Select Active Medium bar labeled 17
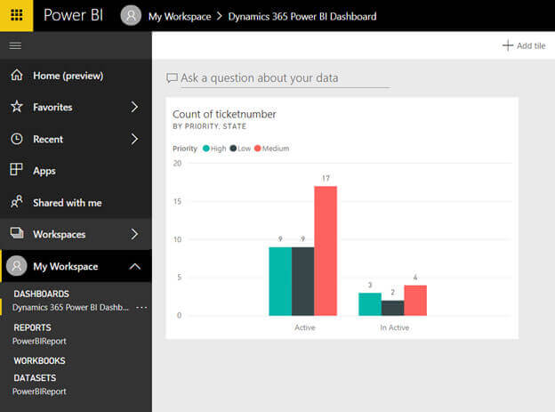The height and width of the screenshot is (412, 555). 326,251
